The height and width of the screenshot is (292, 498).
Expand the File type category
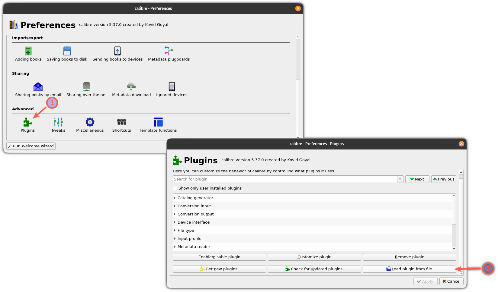pos(175,230)
